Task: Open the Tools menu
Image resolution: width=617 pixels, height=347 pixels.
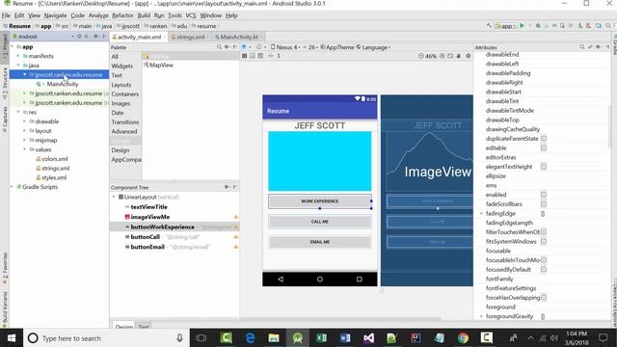Action: coord(174,15)
